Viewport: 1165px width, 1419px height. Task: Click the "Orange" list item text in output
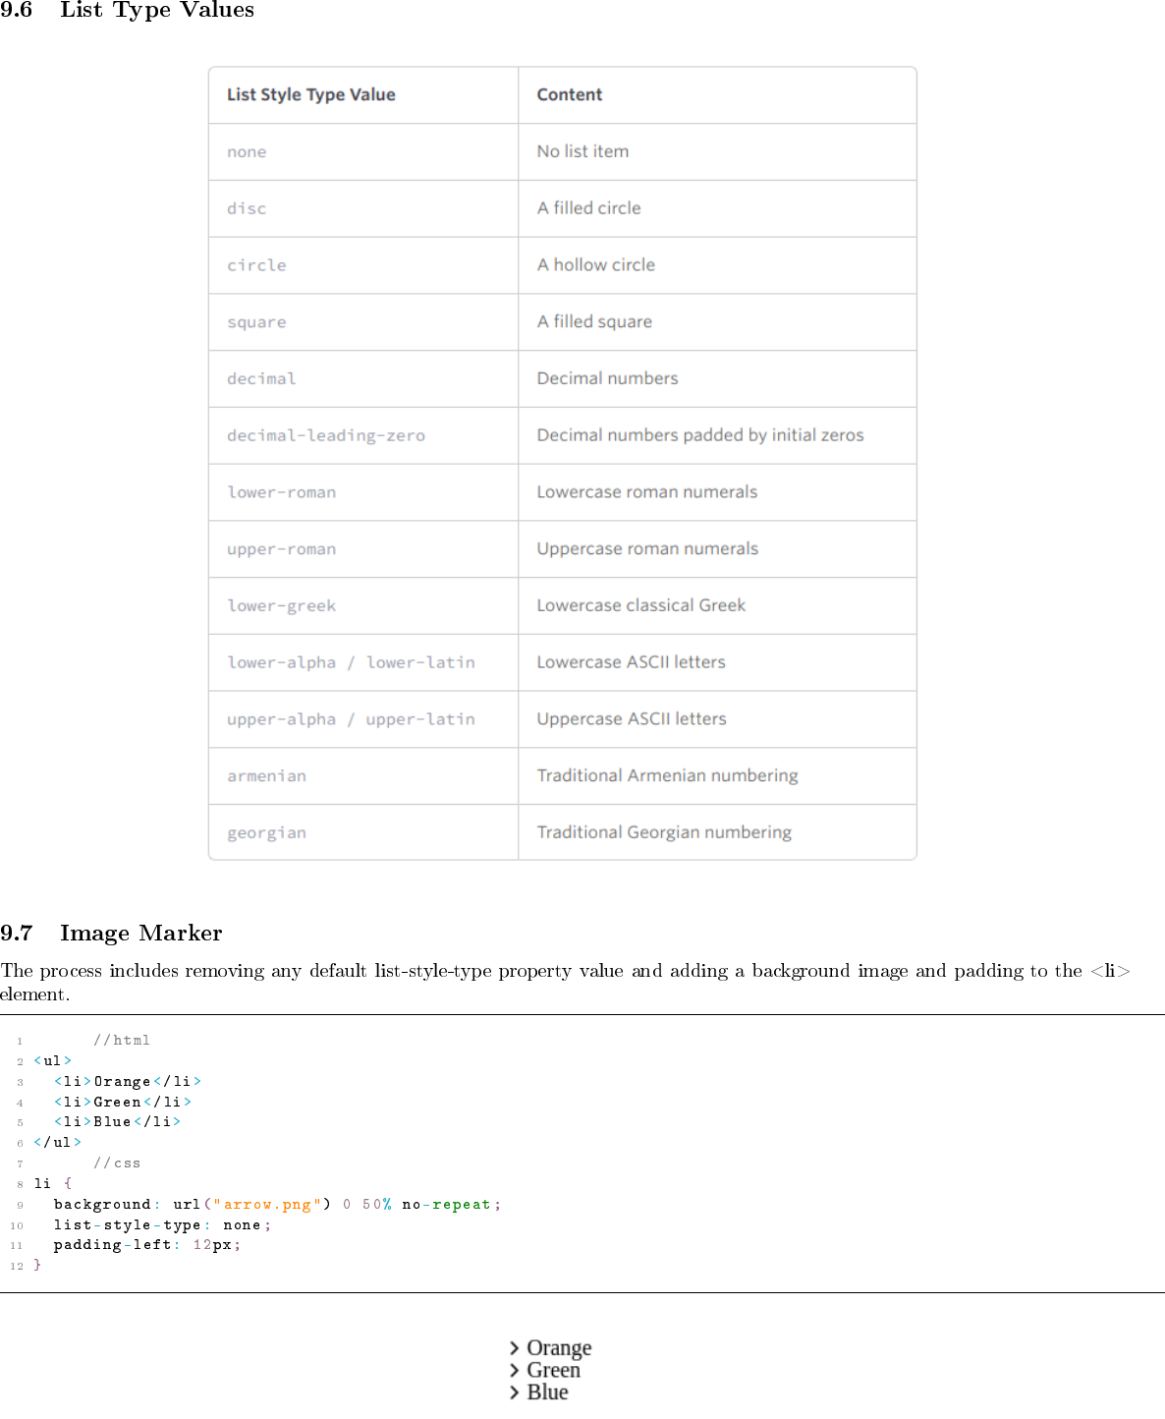pos(559,1348)
